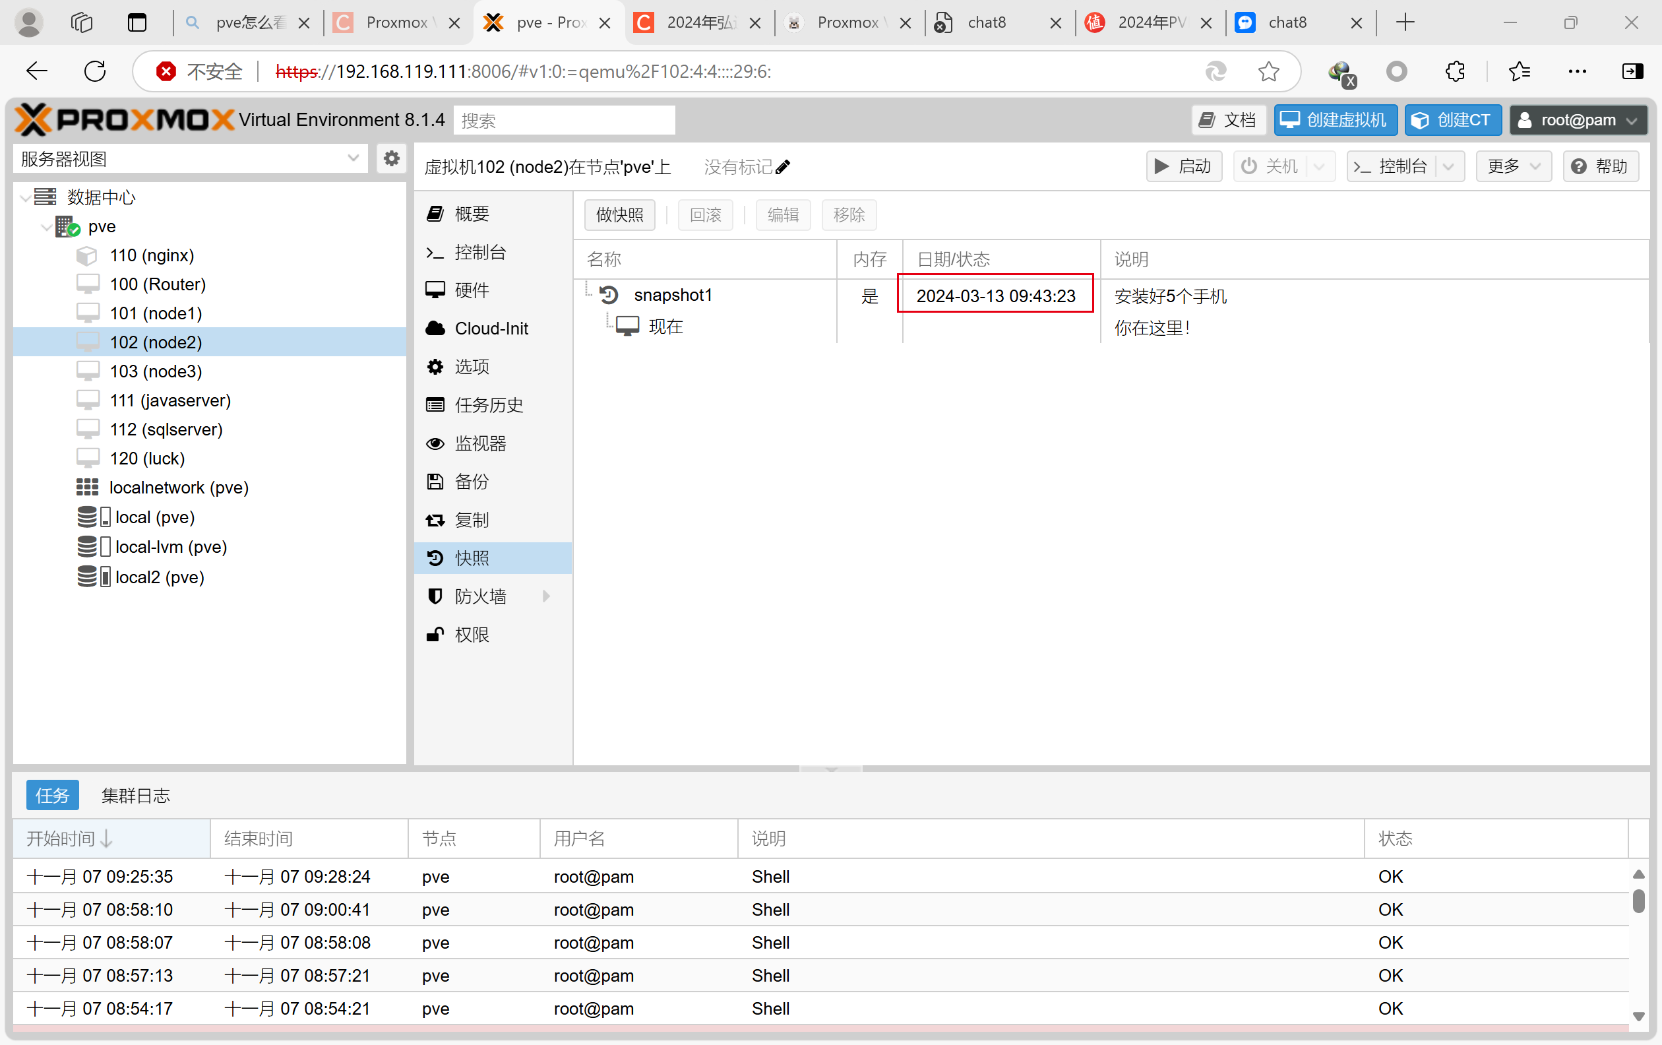Collapse the pve node expander

(x=46, y=227)
